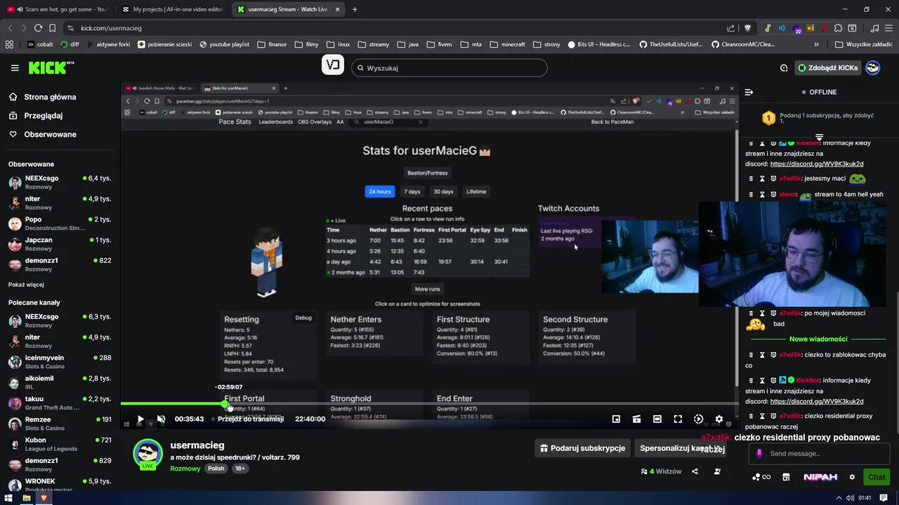Open Japczan followed channel
Image resolution: width=899 pixels, height=505 pixels.
pyautogui.click(x=59, y=244)
